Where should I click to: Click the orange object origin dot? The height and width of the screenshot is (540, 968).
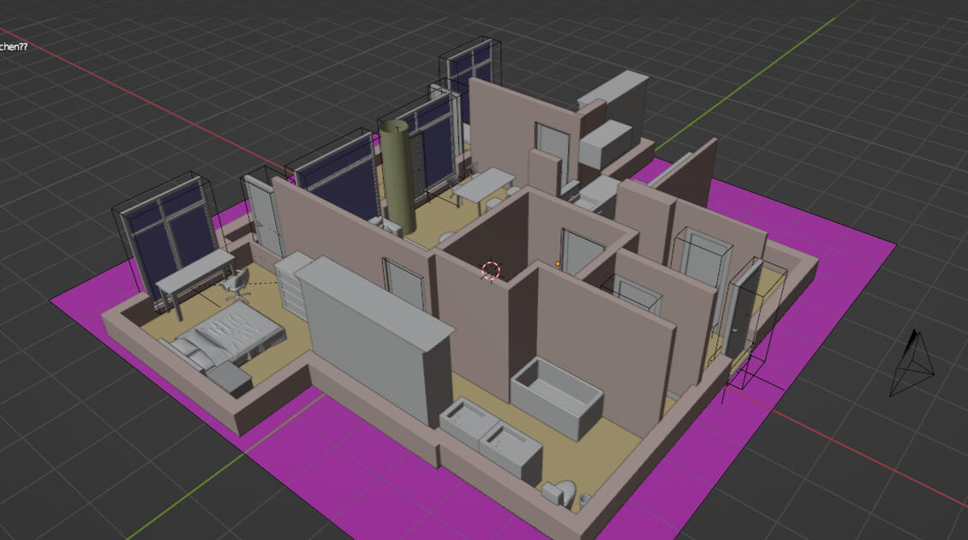[558, 264]
